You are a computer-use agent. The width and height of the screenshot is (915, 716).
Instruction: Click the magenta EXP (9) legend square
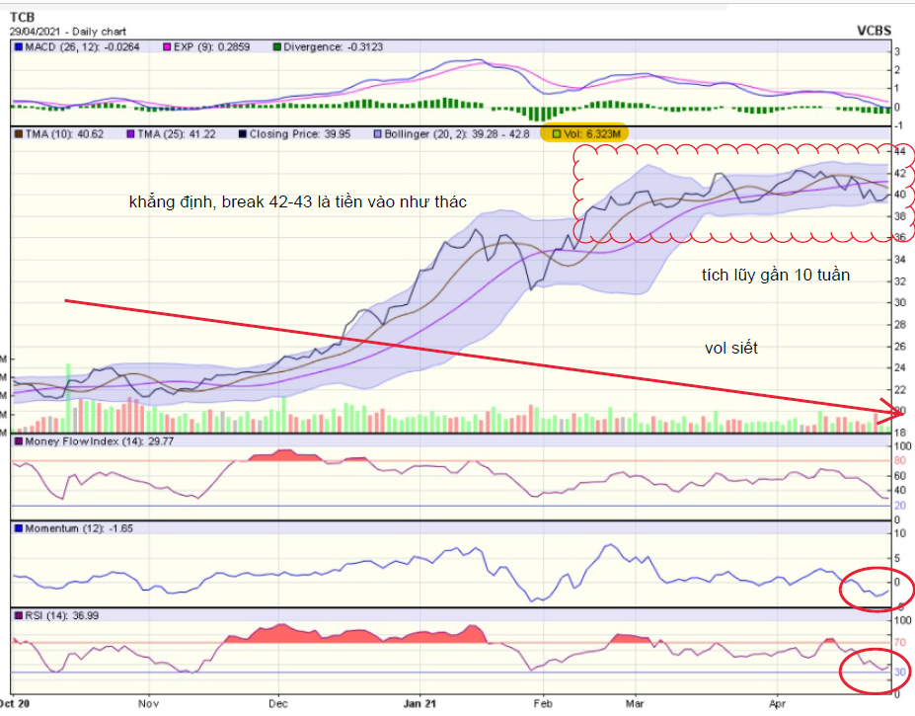click(x=168, y=46)
